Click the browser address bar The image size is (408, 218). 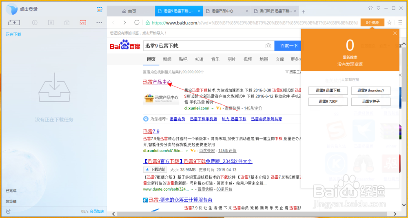point(252,23)
